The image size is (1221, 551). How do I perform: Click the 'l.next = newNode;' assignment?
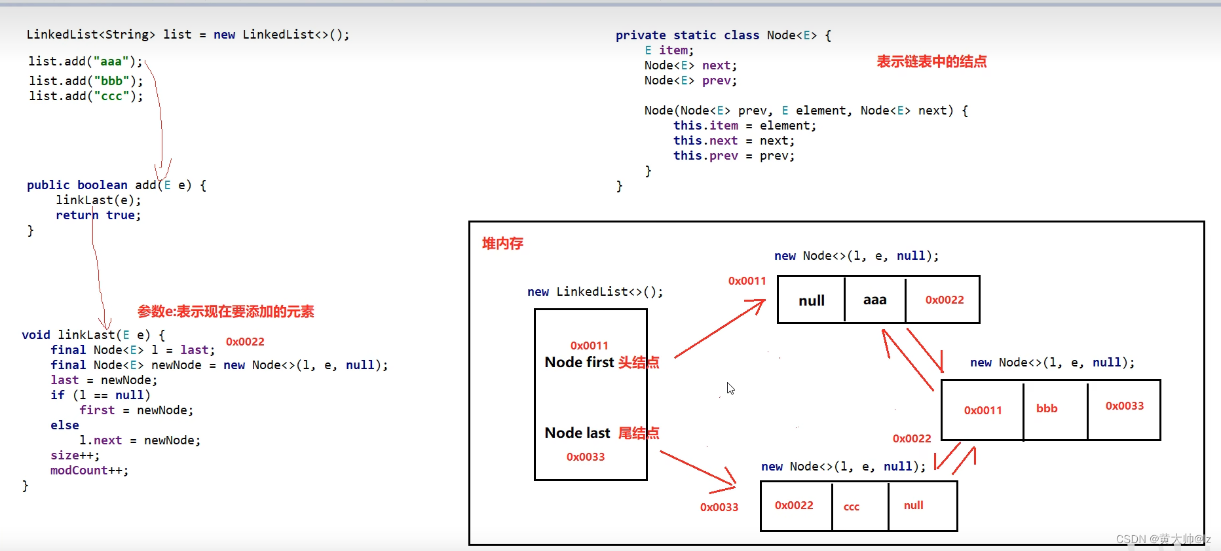coord(140,440)
